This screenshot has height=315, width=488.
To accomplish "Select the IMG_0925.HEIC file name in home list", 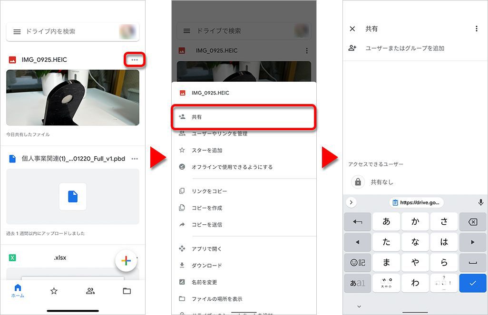I will tap(44, 60).
